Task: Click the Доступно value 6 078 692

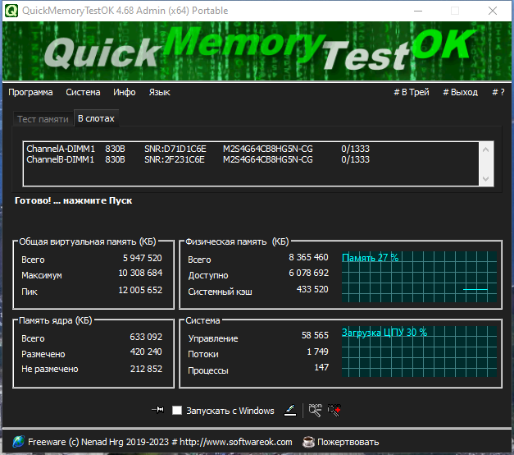Action: 308,273
